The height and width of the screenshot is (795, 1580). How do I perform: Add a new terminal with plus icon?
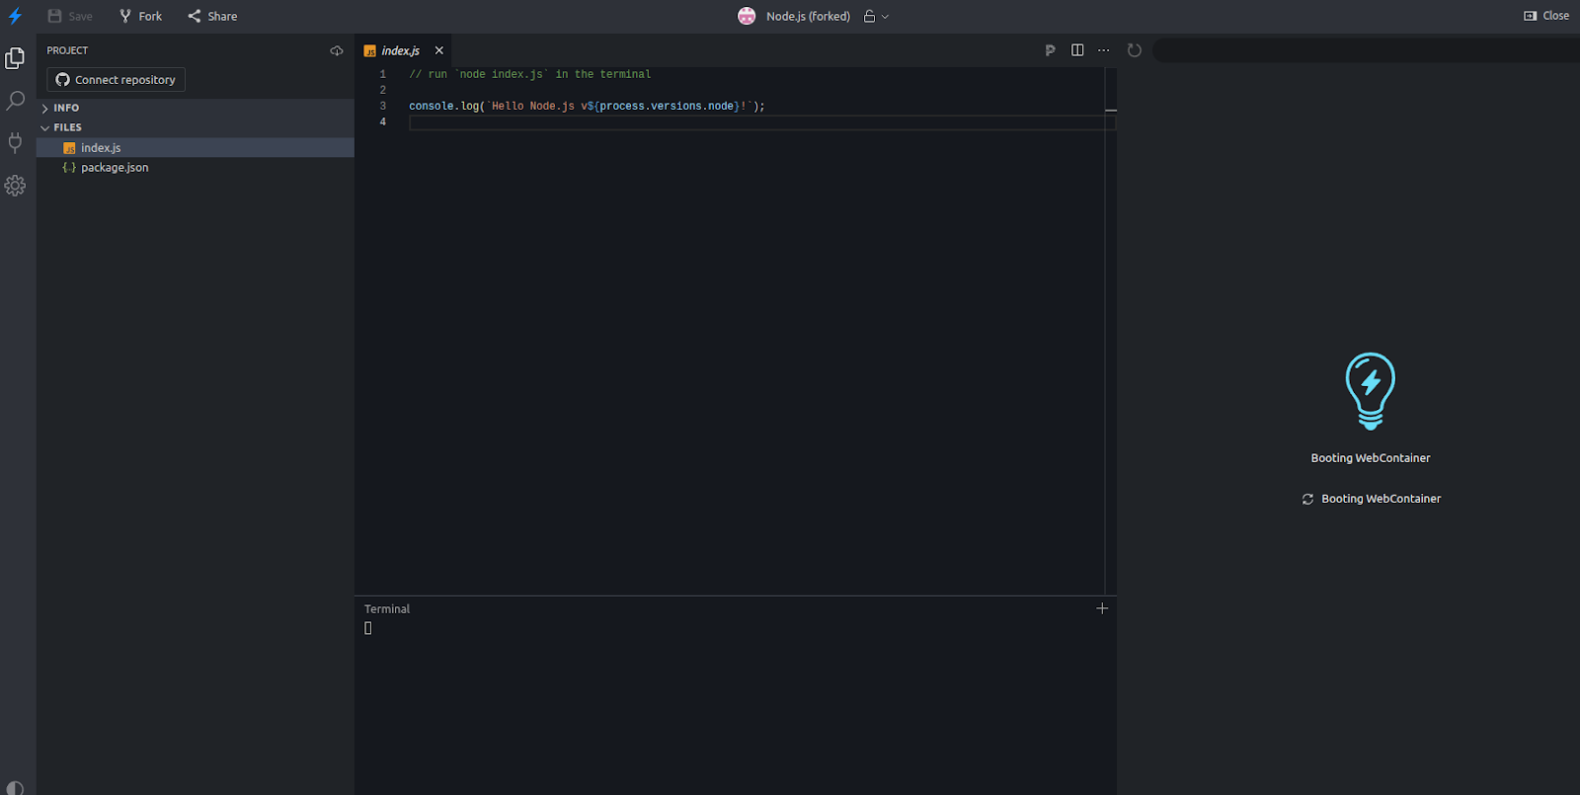tap(1102, 608)
